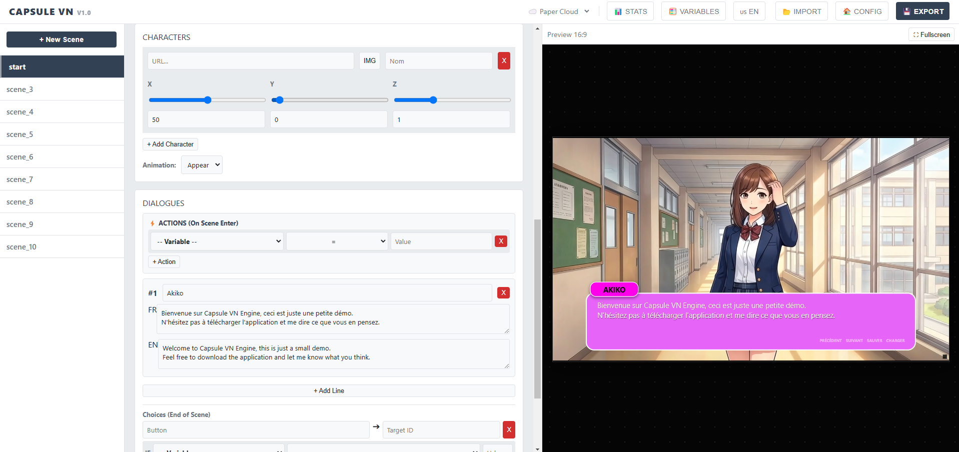Click the IMG picker button
The width and height of the screenshot is (959, 452).
tap(370, 61)
